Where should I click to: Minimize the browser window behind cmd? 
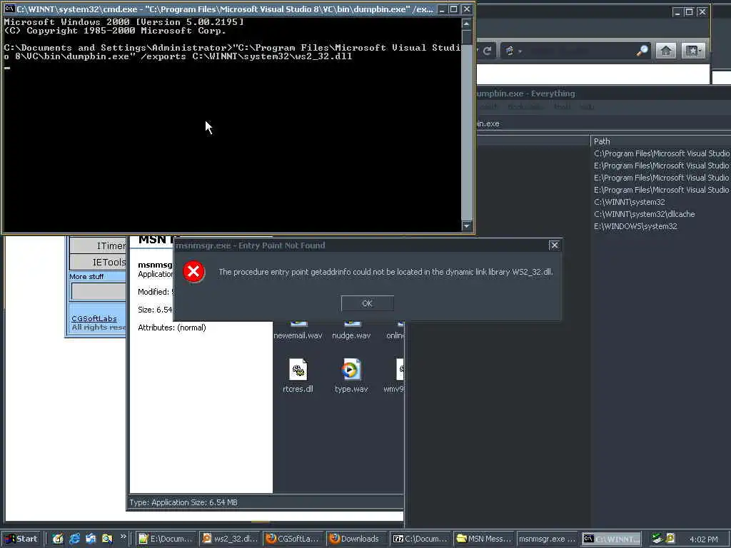coord(677,12)
